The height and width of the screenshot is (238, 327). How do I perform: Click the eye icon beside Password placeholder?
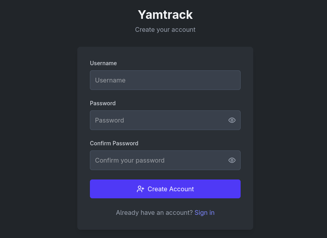tap(232, 120)
